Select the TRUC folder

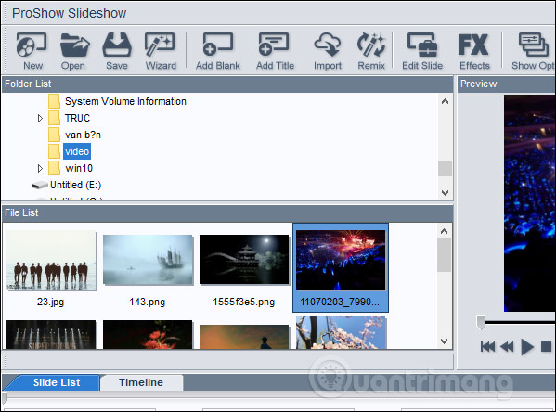point(69,118)
